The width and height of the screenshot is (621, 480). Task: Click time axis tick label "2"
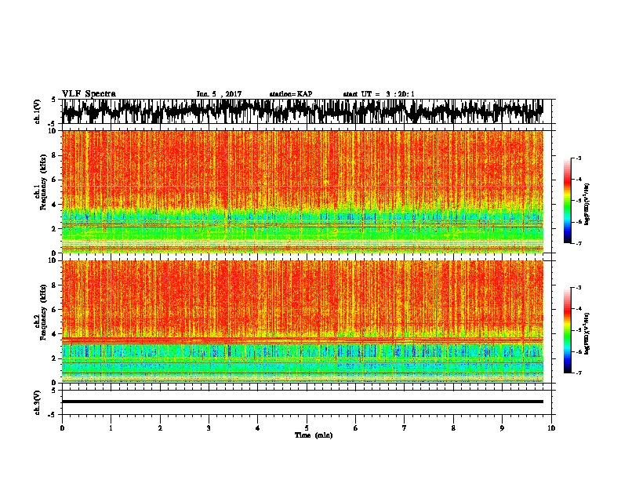click(x=160, y=428)
